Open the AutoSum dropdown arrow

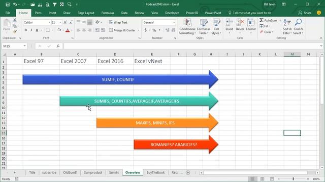point(280,20)
